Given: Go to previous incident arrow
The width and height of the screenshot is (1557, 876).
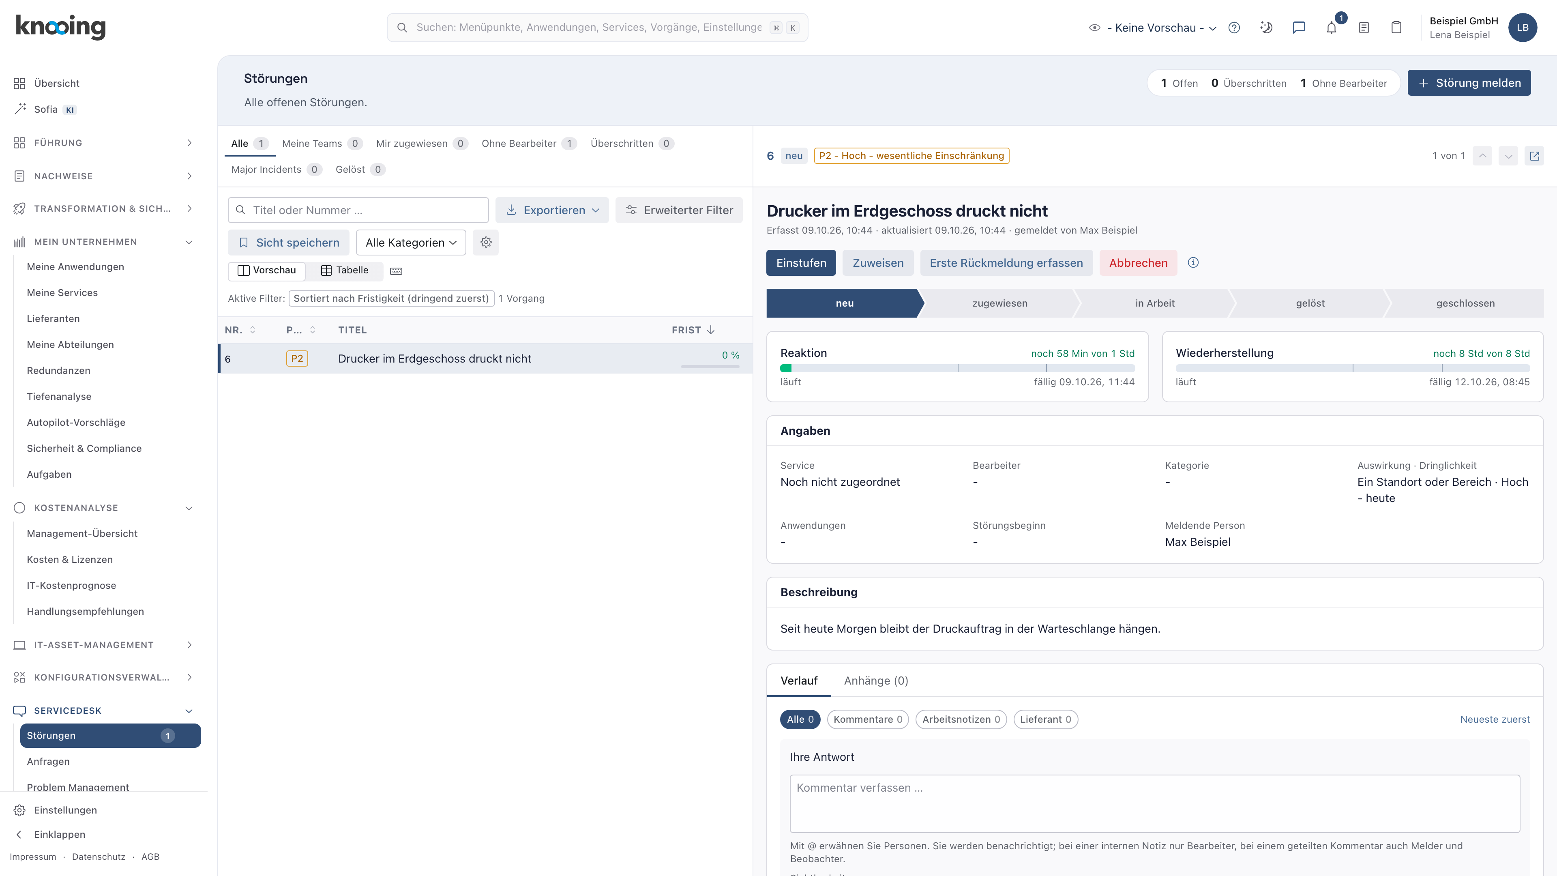Looking at the screenshot, I should coord(1482,156).
